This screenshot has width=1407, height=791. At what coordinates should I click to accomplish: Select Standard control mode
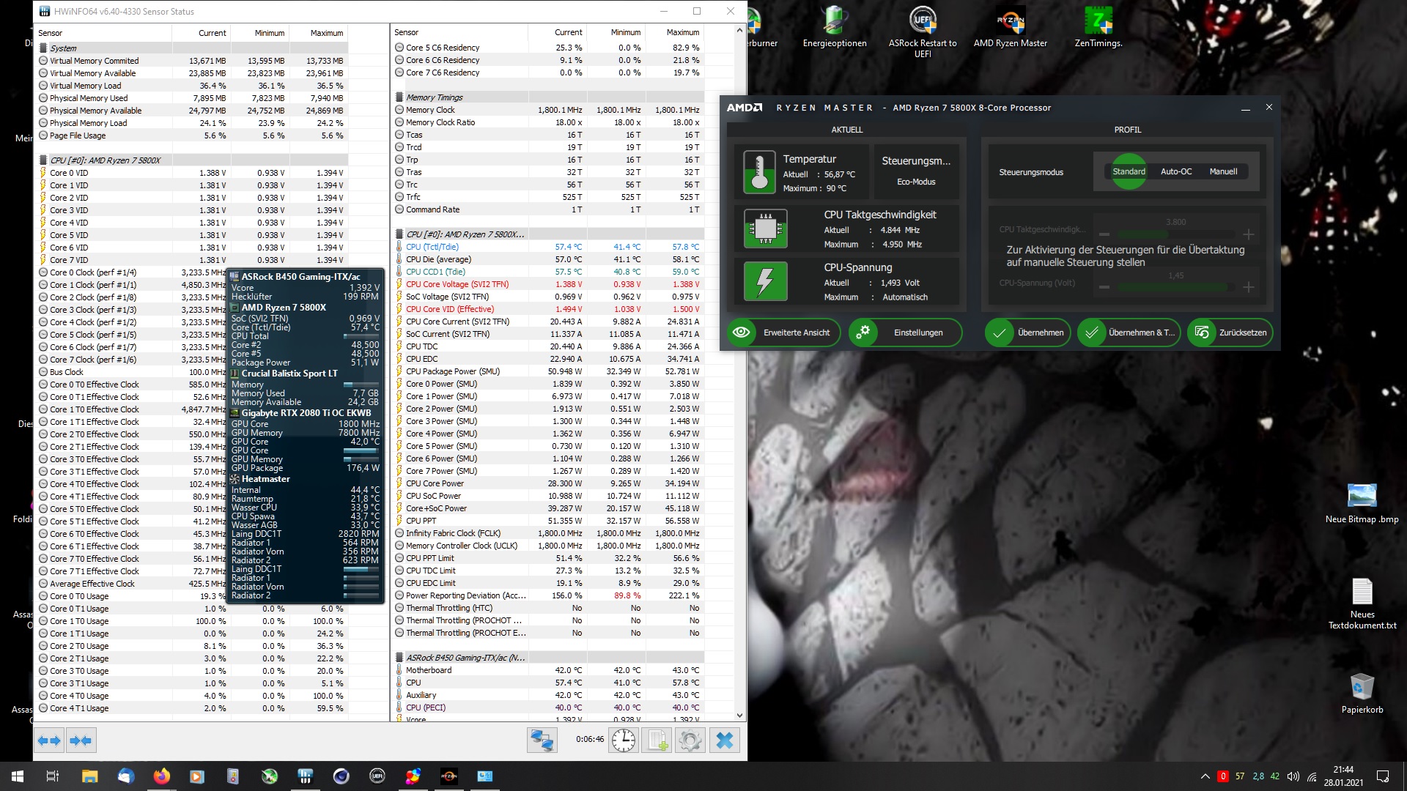(x=1129, y=171)
